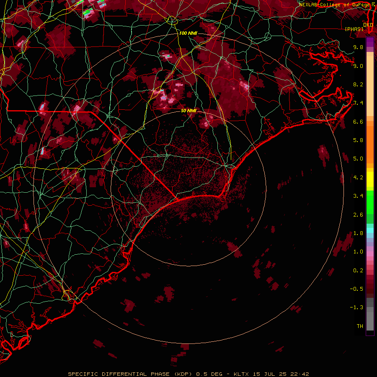Select the -1.3 value on the color scale
377x377 pixels.
[356, 307]
